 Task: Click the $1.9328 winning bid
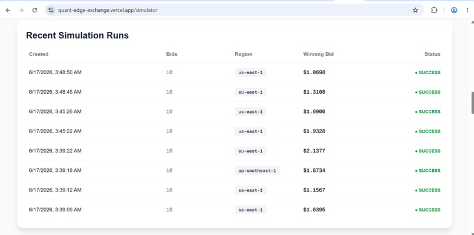314,131
